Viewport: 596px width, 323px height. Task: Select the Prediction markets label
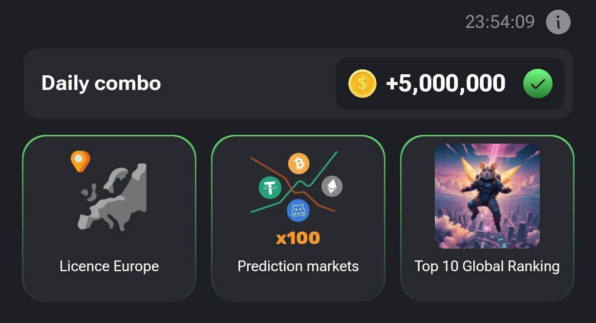[x=298, y=266]
